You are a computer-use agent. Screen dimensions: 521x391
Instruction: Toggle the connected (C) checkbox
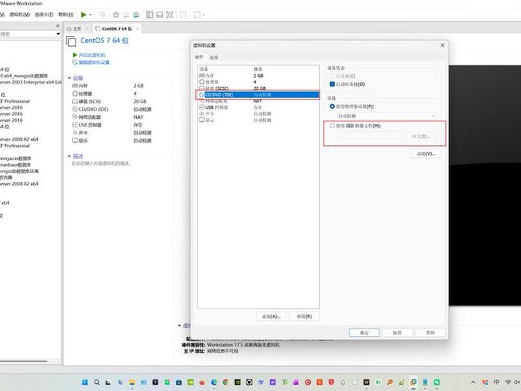pos(332,76)
